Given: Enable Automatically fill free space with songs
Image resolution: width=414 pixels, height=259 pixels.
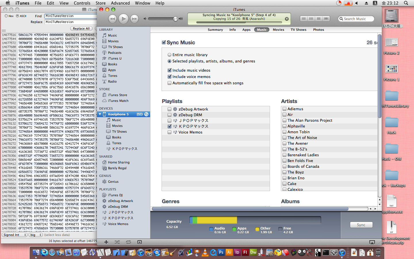Looking at the screenshot, I should coord(170,83).
